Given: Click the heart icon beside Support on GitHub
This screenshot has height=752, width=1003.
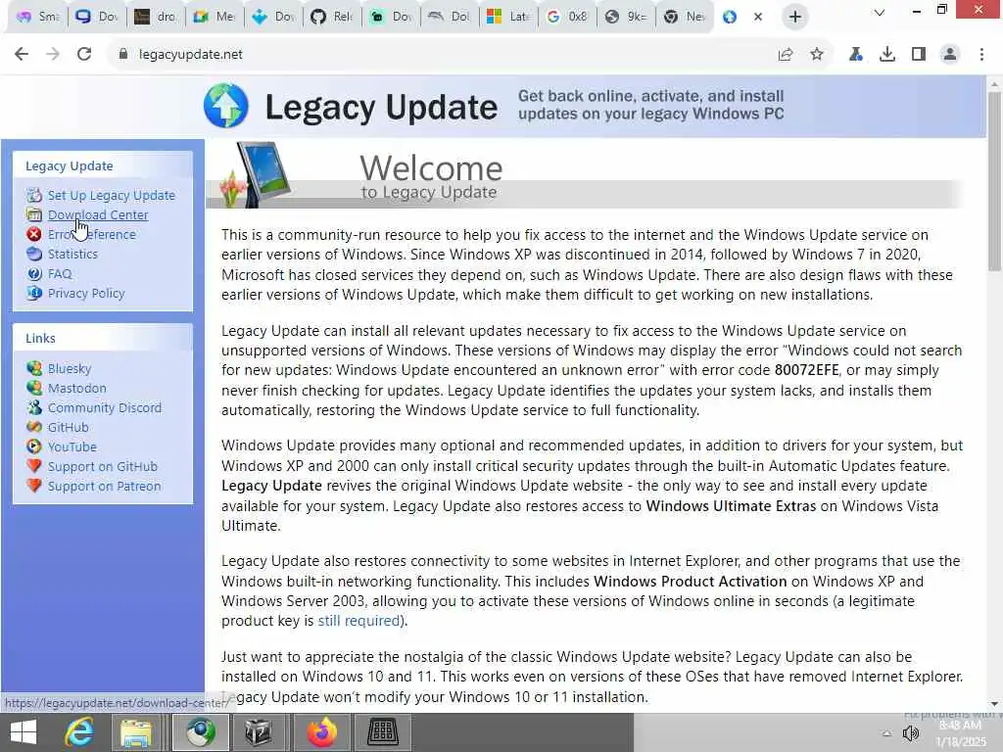Looking at the screenshot, I should (x=34, y=466).
